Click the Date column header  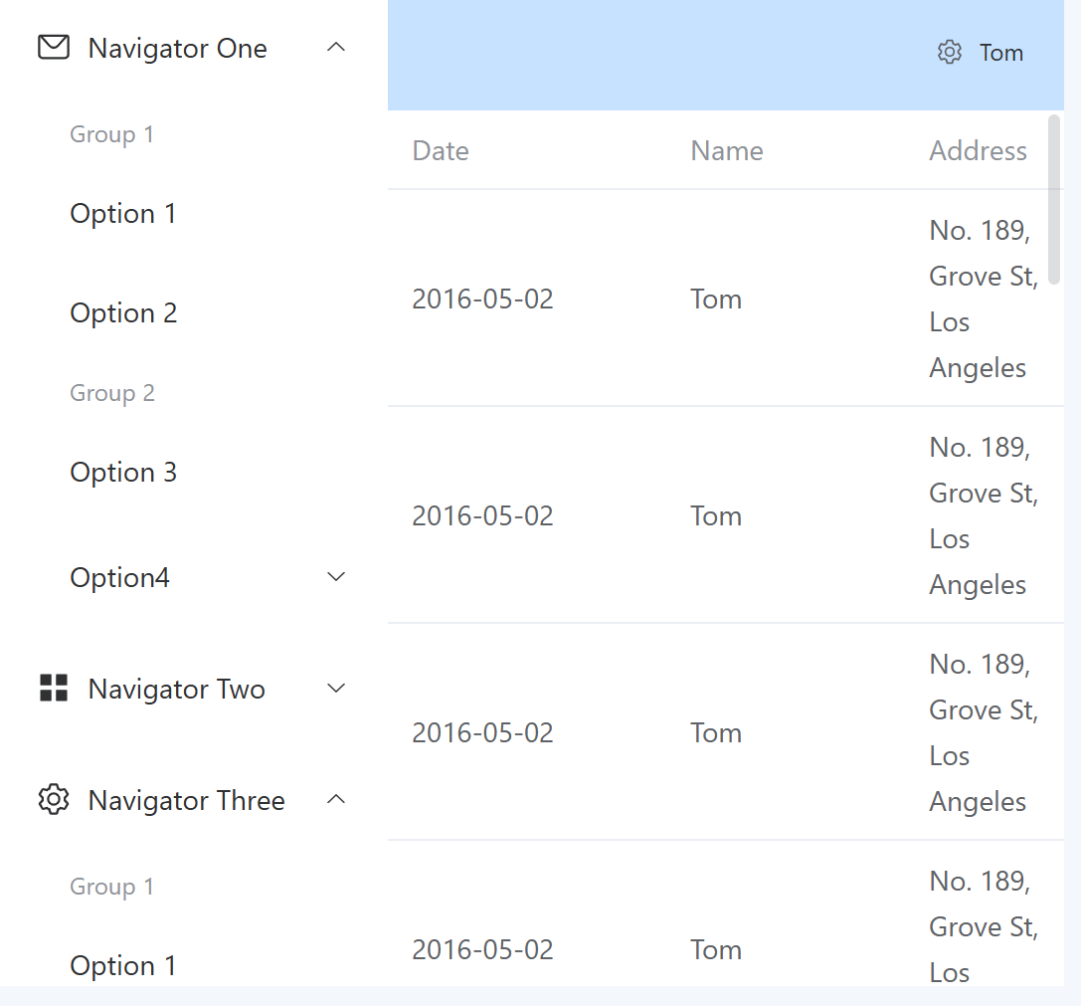click(441, 151)
